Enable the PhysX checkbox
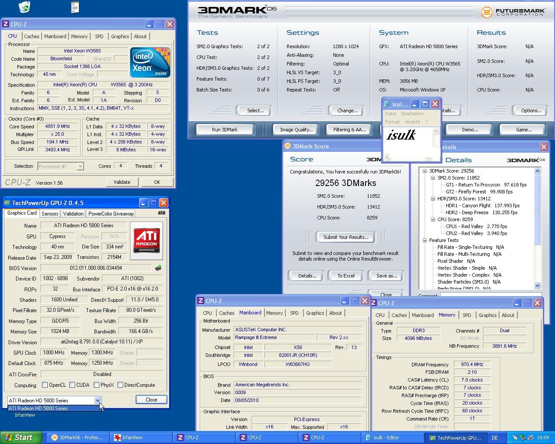Screen dimensions: 555x444 (x=96, y=385)
